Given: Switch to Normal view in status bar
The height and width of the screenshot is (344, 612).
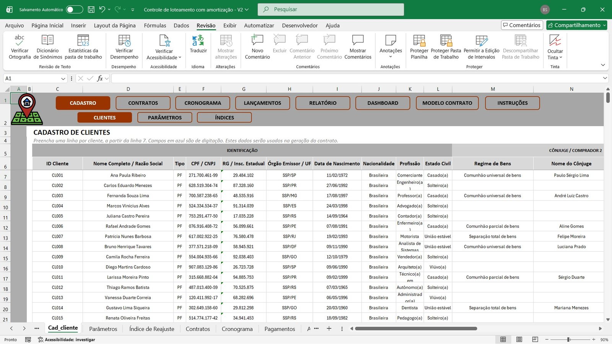Looking at the screenshot, I should pyautogui.click(x=503, y=339).
